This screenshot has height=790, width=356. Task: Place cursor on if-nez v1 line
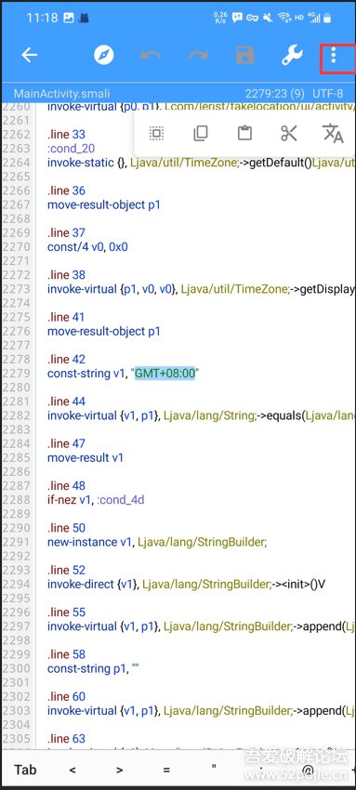(x=96, y=500)
